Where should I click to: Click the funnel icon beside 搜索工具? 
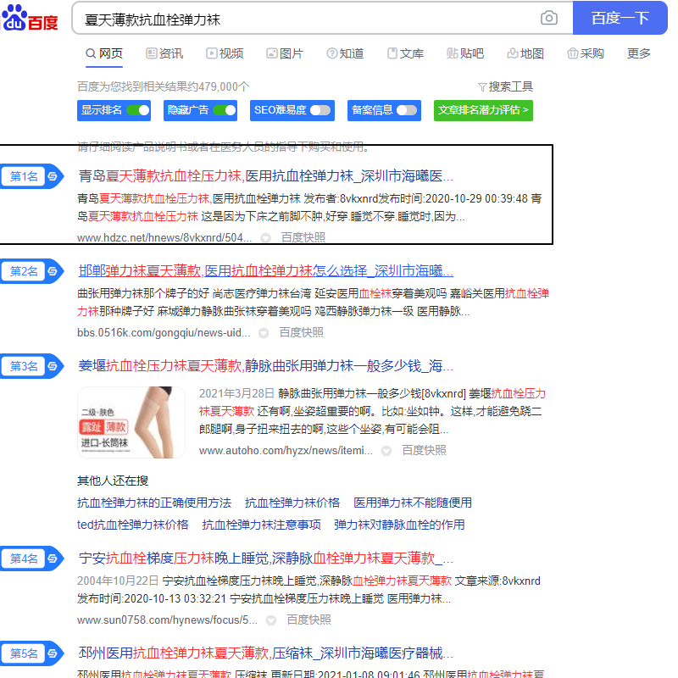tap(482, 87)
